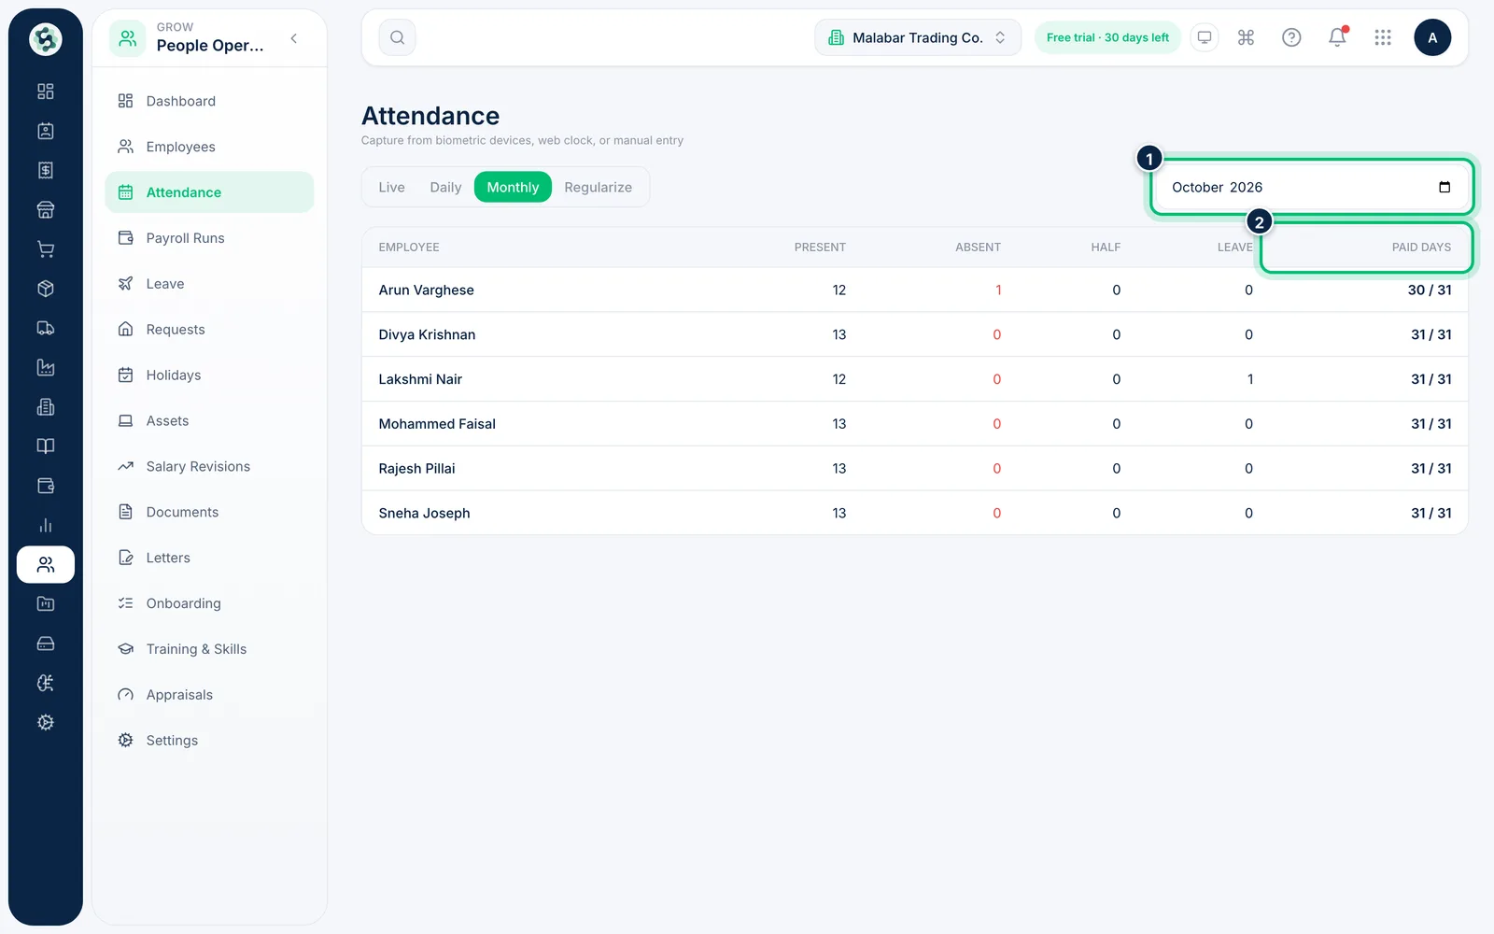Open the bar chart reports icon
Screen dimensions: 1494x934
45,525
